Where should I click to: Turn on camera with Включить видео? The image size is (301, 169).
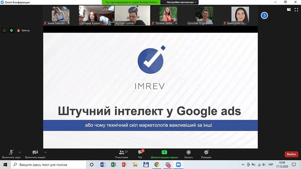pyautogui.click(x=35, y=154)
